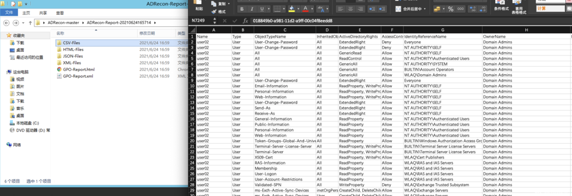Image resolution: width=572 pixels, height=196 pixels.
Task: Increase the cell indent
Action: click(383, 9)
